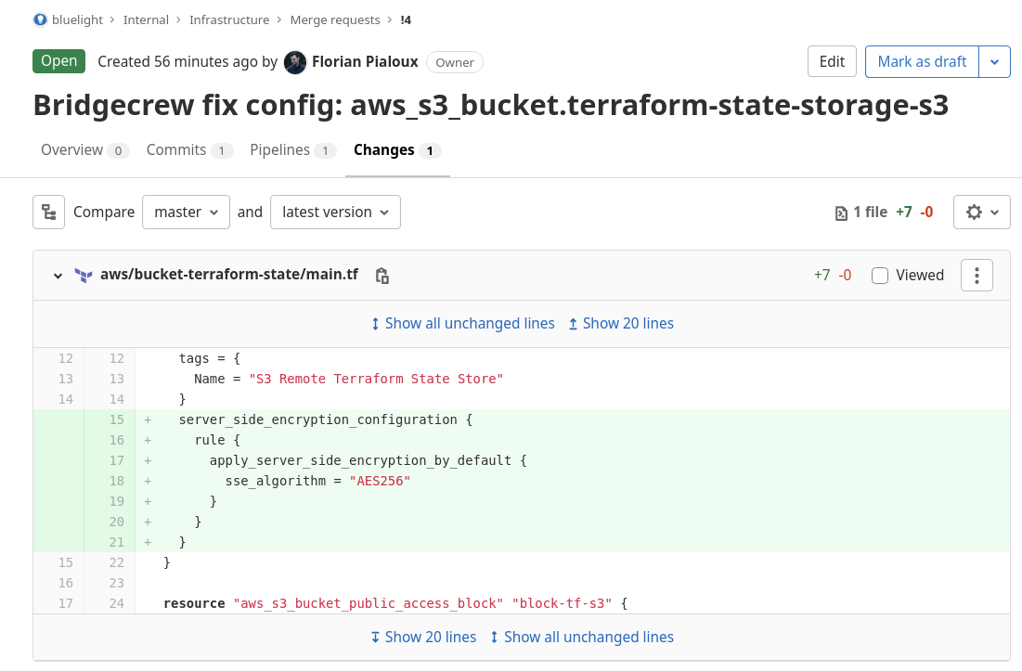Select the Changes tab
Screen dimensions: 1022x671
click(397, 149)
